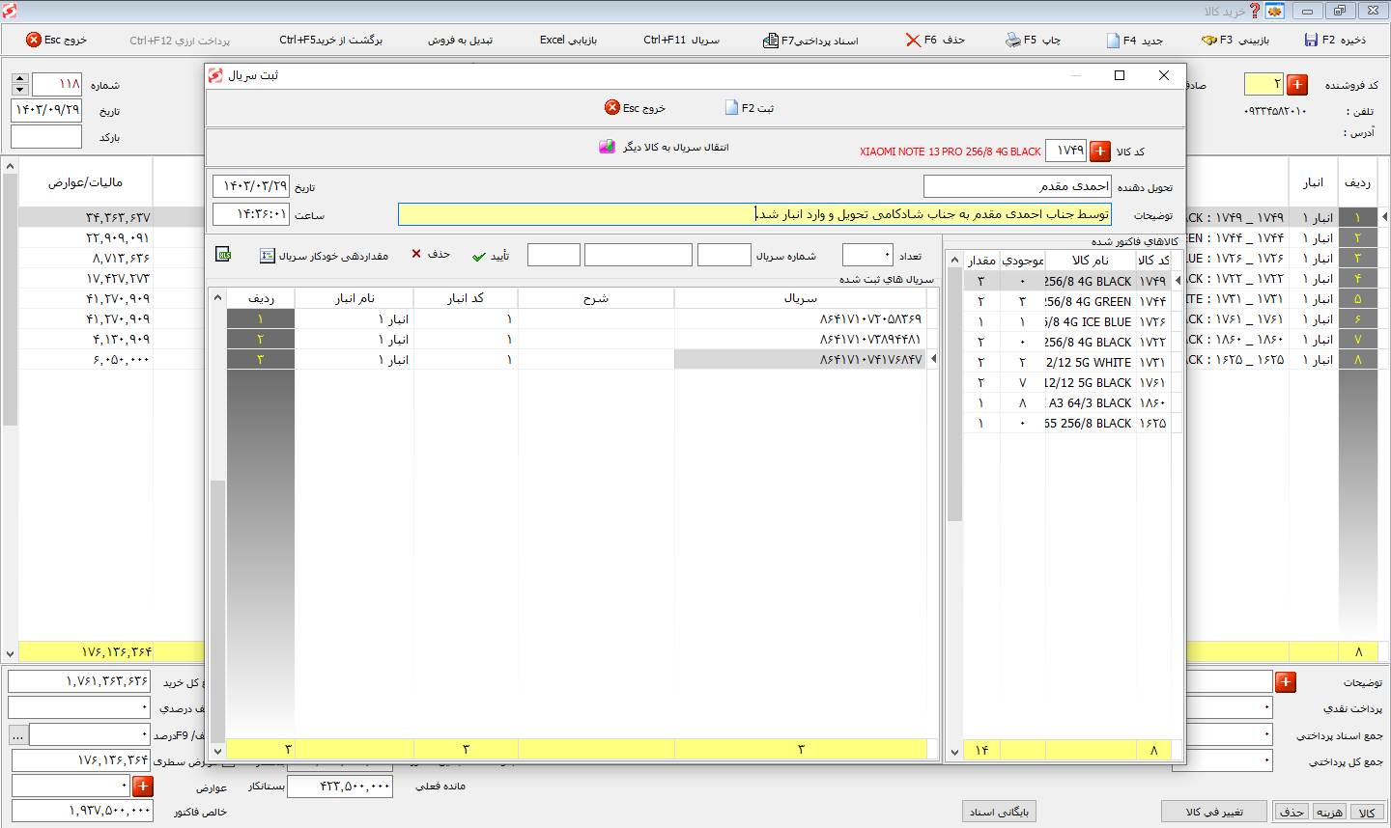Click the down arrow of the serial list scrollbar

pos(217,750)
